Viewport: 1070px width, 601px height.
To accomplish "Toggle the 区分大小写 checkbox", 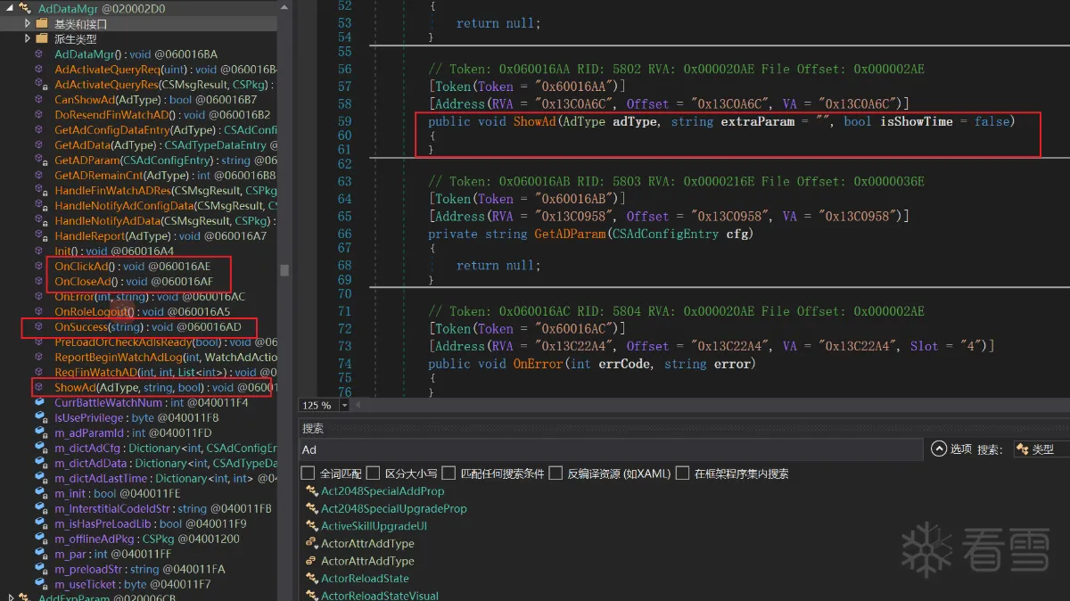I will point(373,473).
